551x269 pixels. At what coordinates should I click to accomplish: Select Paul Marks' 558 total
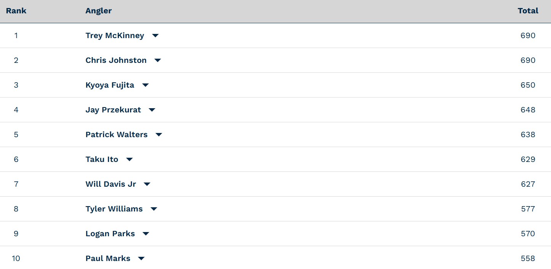pyautogui.click(x=528, y=258)
